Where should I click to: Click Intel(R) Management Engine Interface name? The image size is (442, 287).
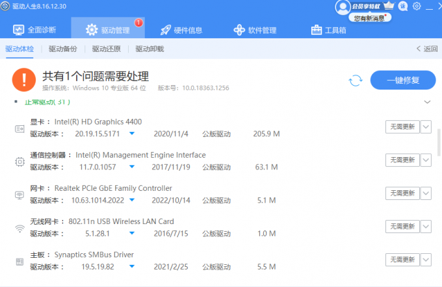[x=140, y=155]
